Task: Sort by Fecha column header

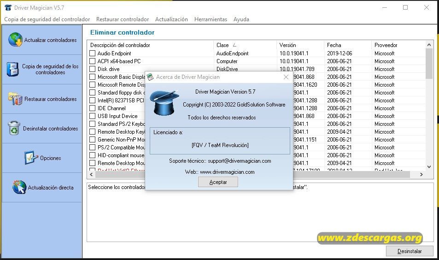Action: pyautogui.click(x=348, y=45)
